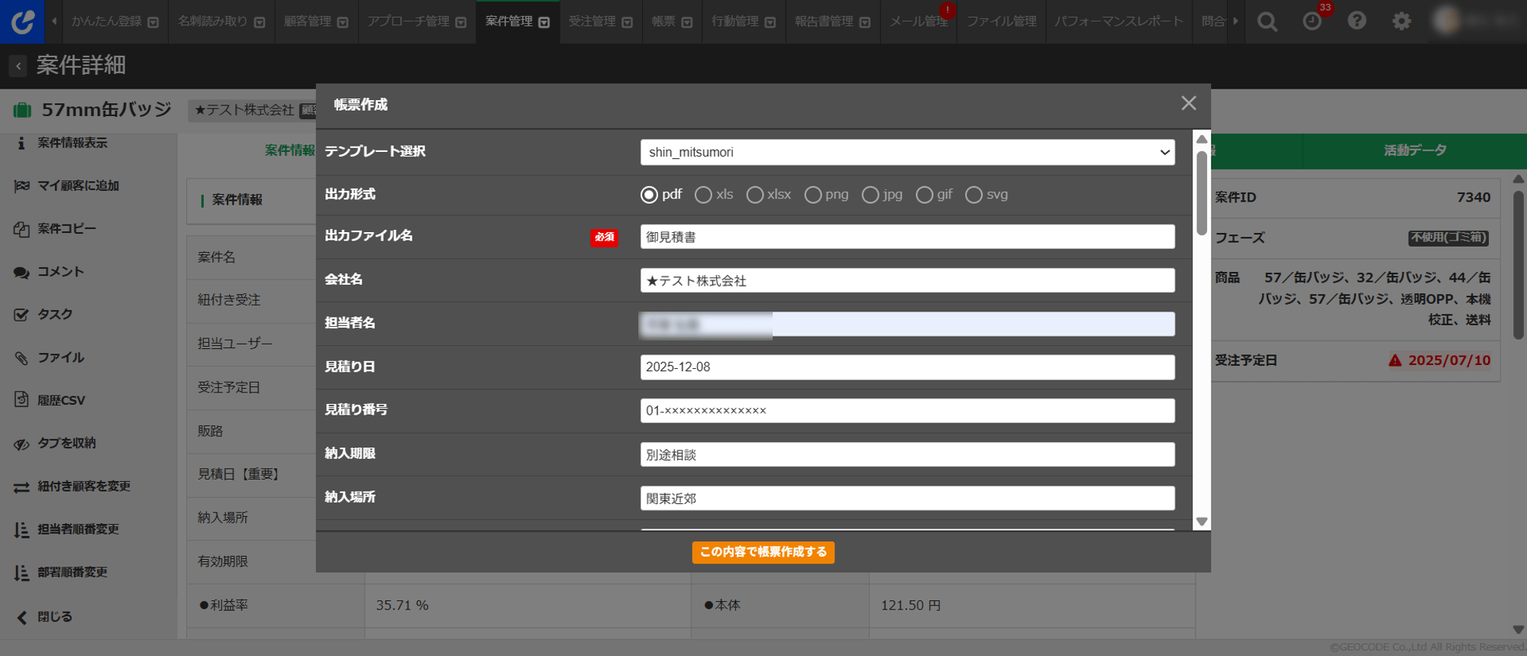This screenshot has width=1527, height=656.
Task: Click the この内容で帳票作成する button
Action: click(763, 552)
